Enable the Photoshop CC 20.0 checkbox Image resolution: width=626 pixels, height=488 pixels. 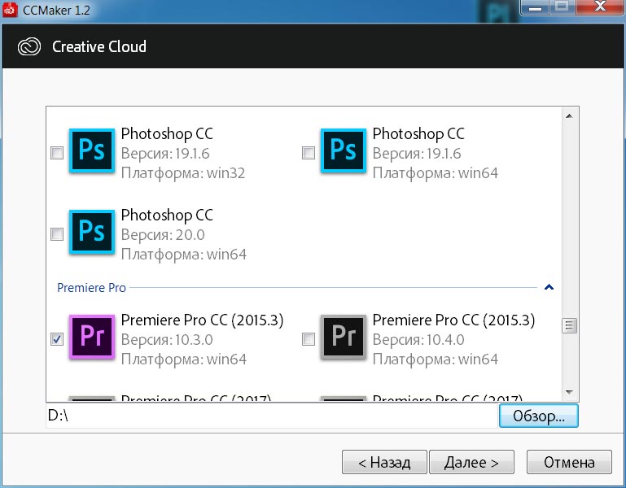[x=57, y=234]
